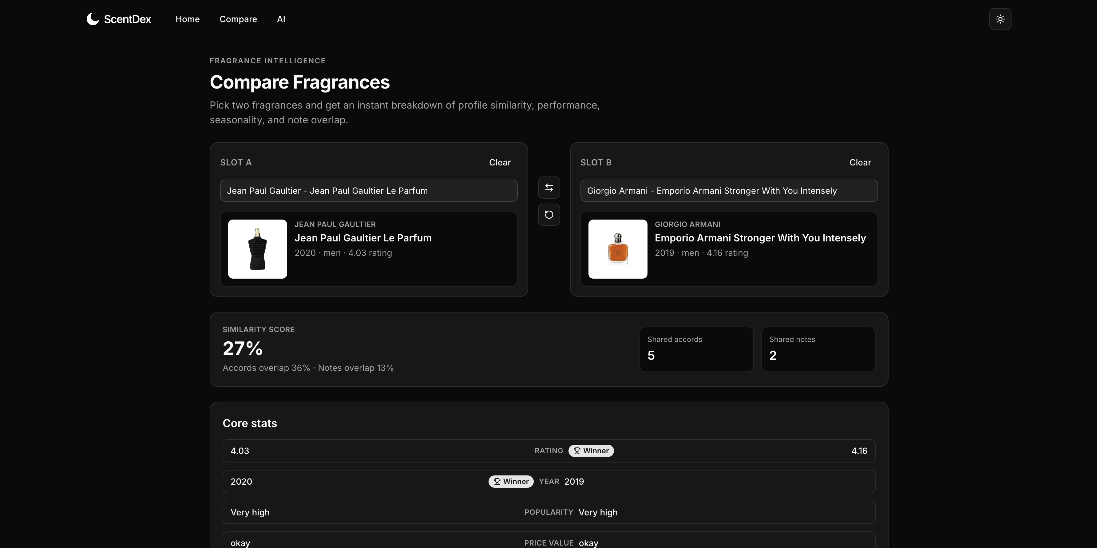The image size is (1097, 548).
Task: Go to the Compare menu item
Action: tap(238, 19)
